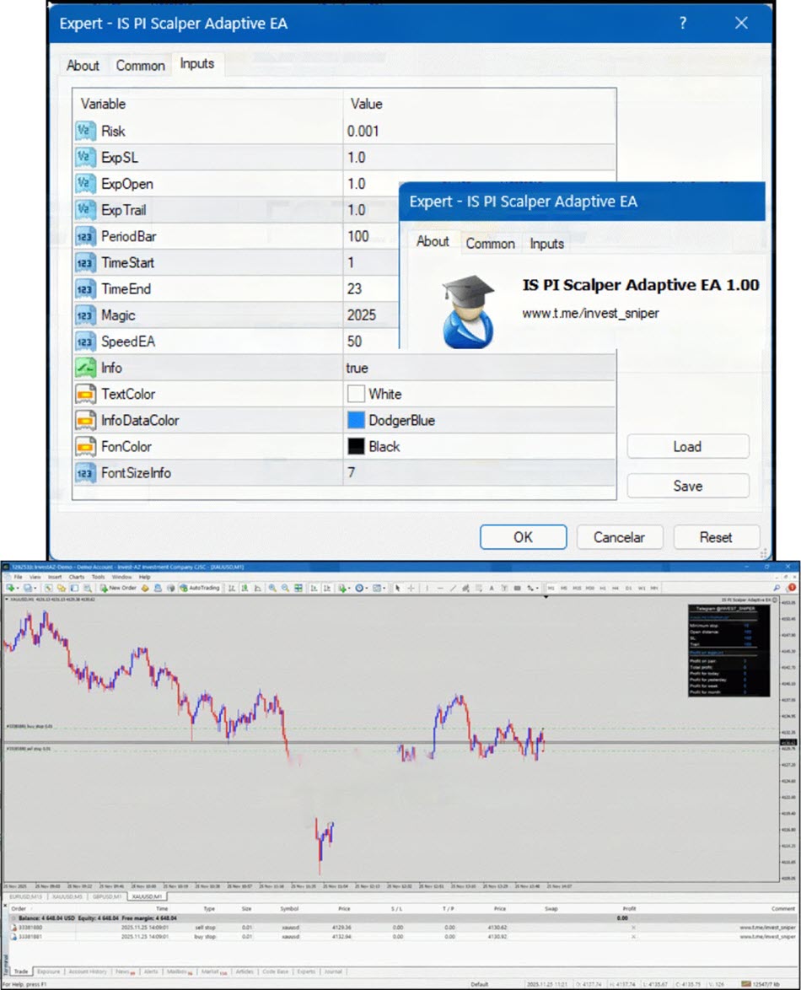Open the Inputs tab in the overlay dialog

pyautogui.click(x=546, y=244)
